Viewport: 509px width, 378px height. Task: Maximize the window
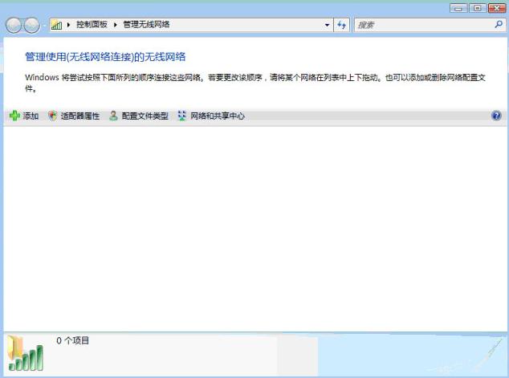tap(477, 8)
